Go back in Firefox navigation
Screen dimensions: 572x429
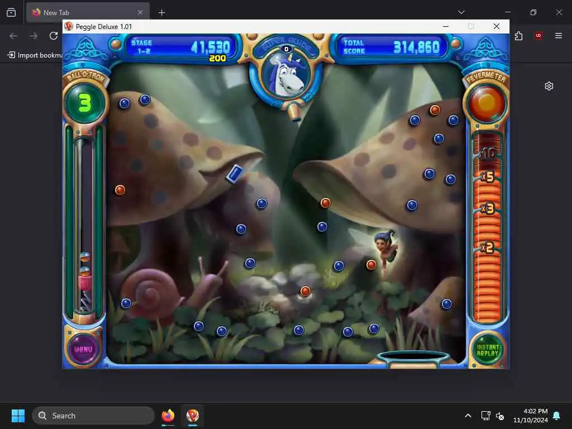point(13,36)
